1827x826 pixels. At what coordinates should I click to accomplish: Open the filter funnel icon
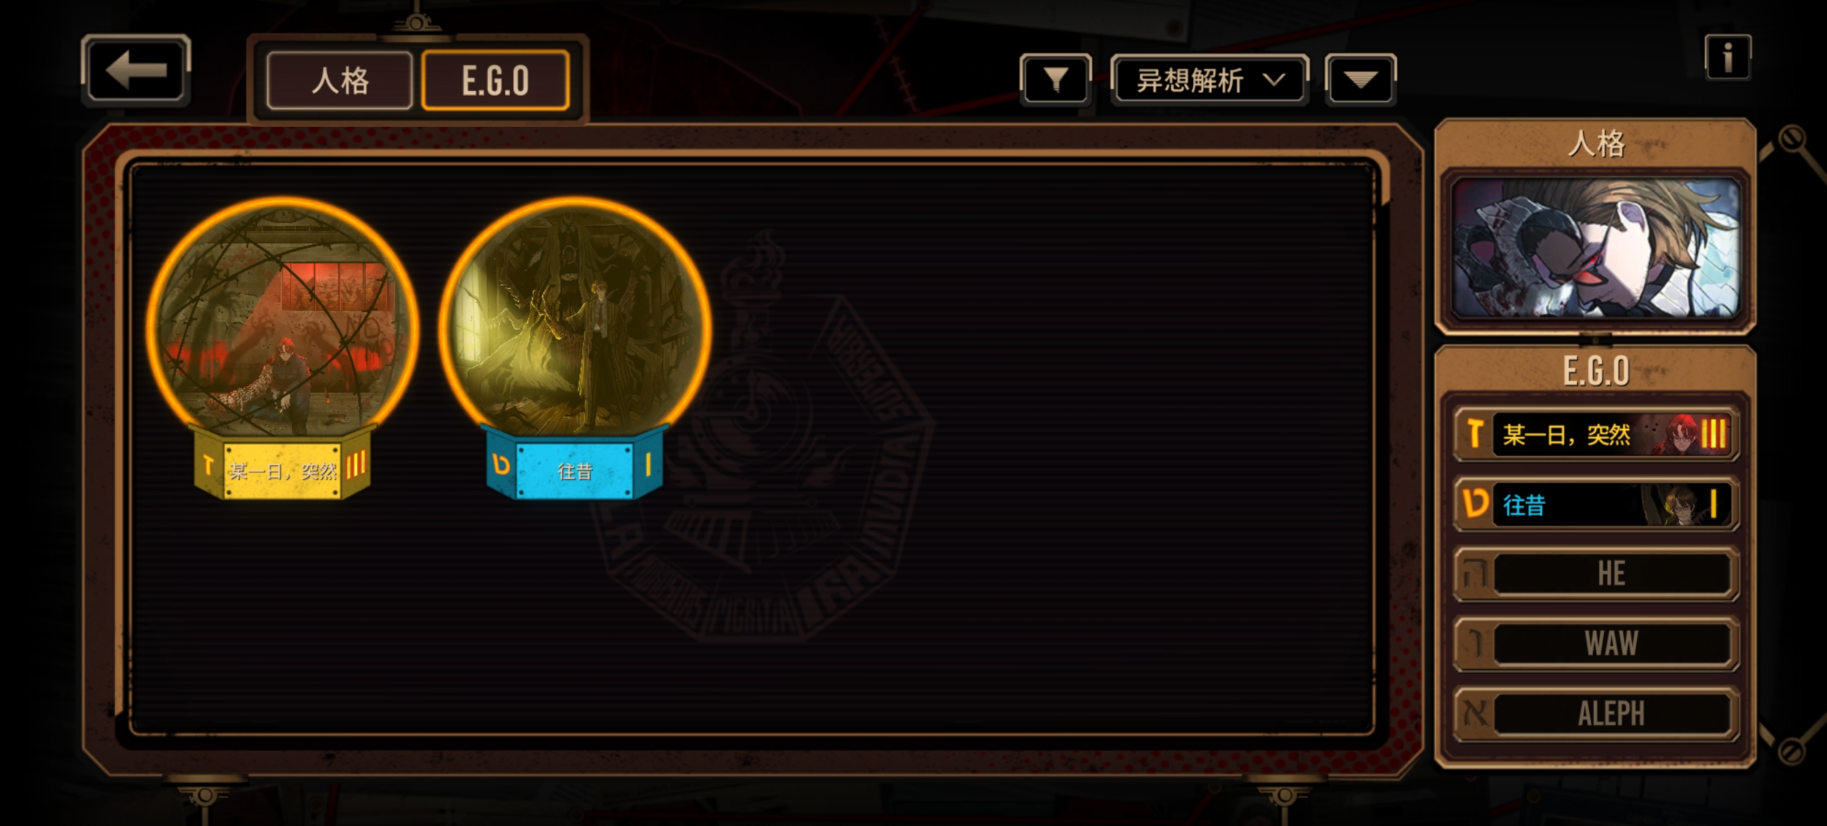1055,79
